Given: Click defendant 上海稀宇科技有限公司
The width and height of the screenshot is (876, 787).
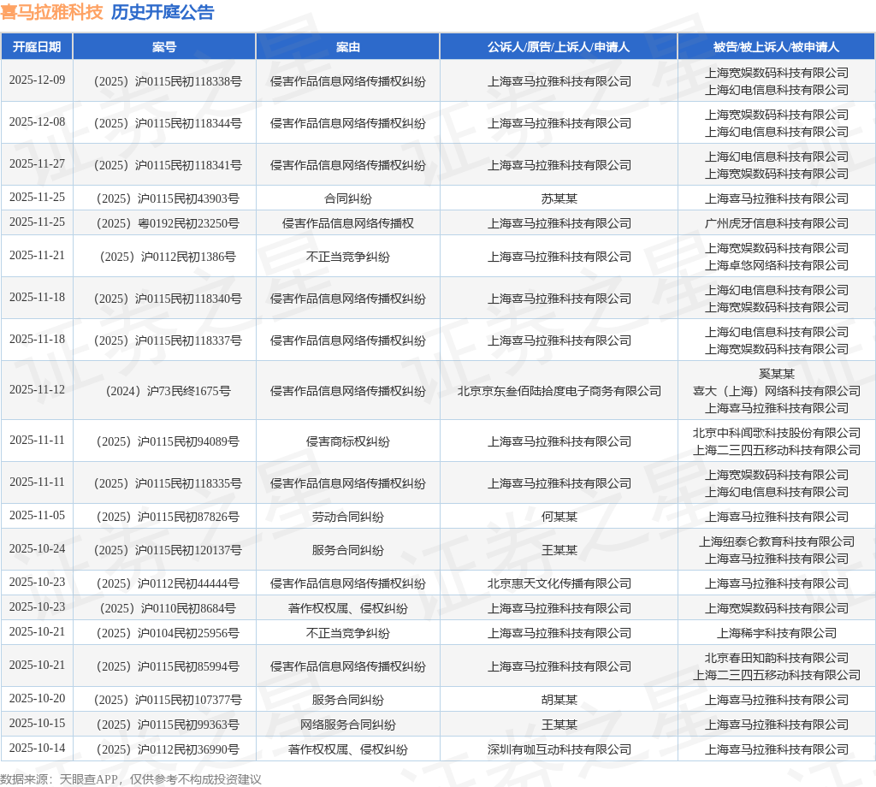Looking at the screenshot, I should [776, 633].
